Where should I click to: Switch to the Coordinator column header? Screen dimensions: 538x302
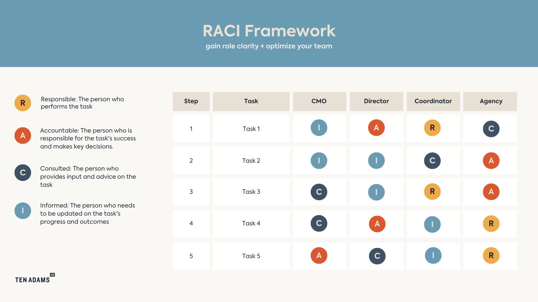pos(433,101)
